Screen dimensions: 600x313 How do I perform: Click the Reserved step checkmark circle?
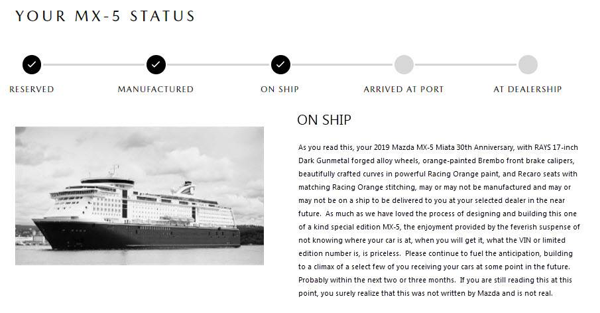[x=32, y=65]
